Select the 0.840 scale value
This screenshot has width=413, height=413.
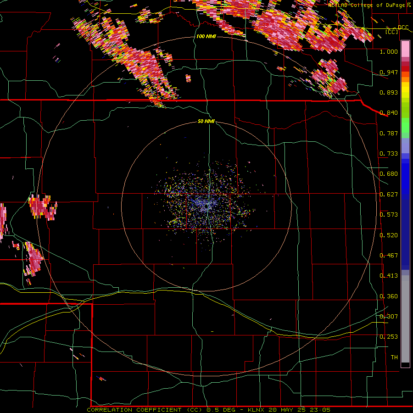point(389,113)
